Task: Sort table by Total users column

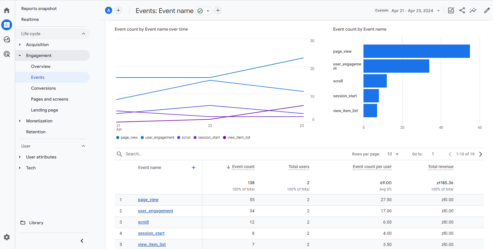Action: pos(299,167)
